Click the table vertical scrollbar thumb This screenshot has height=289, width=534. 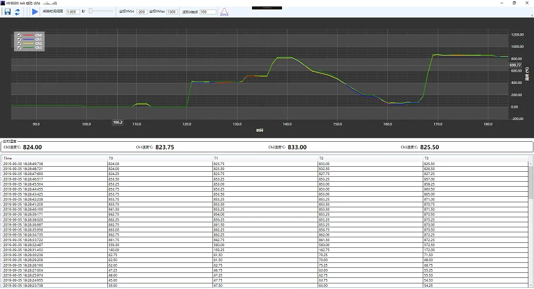531,182
